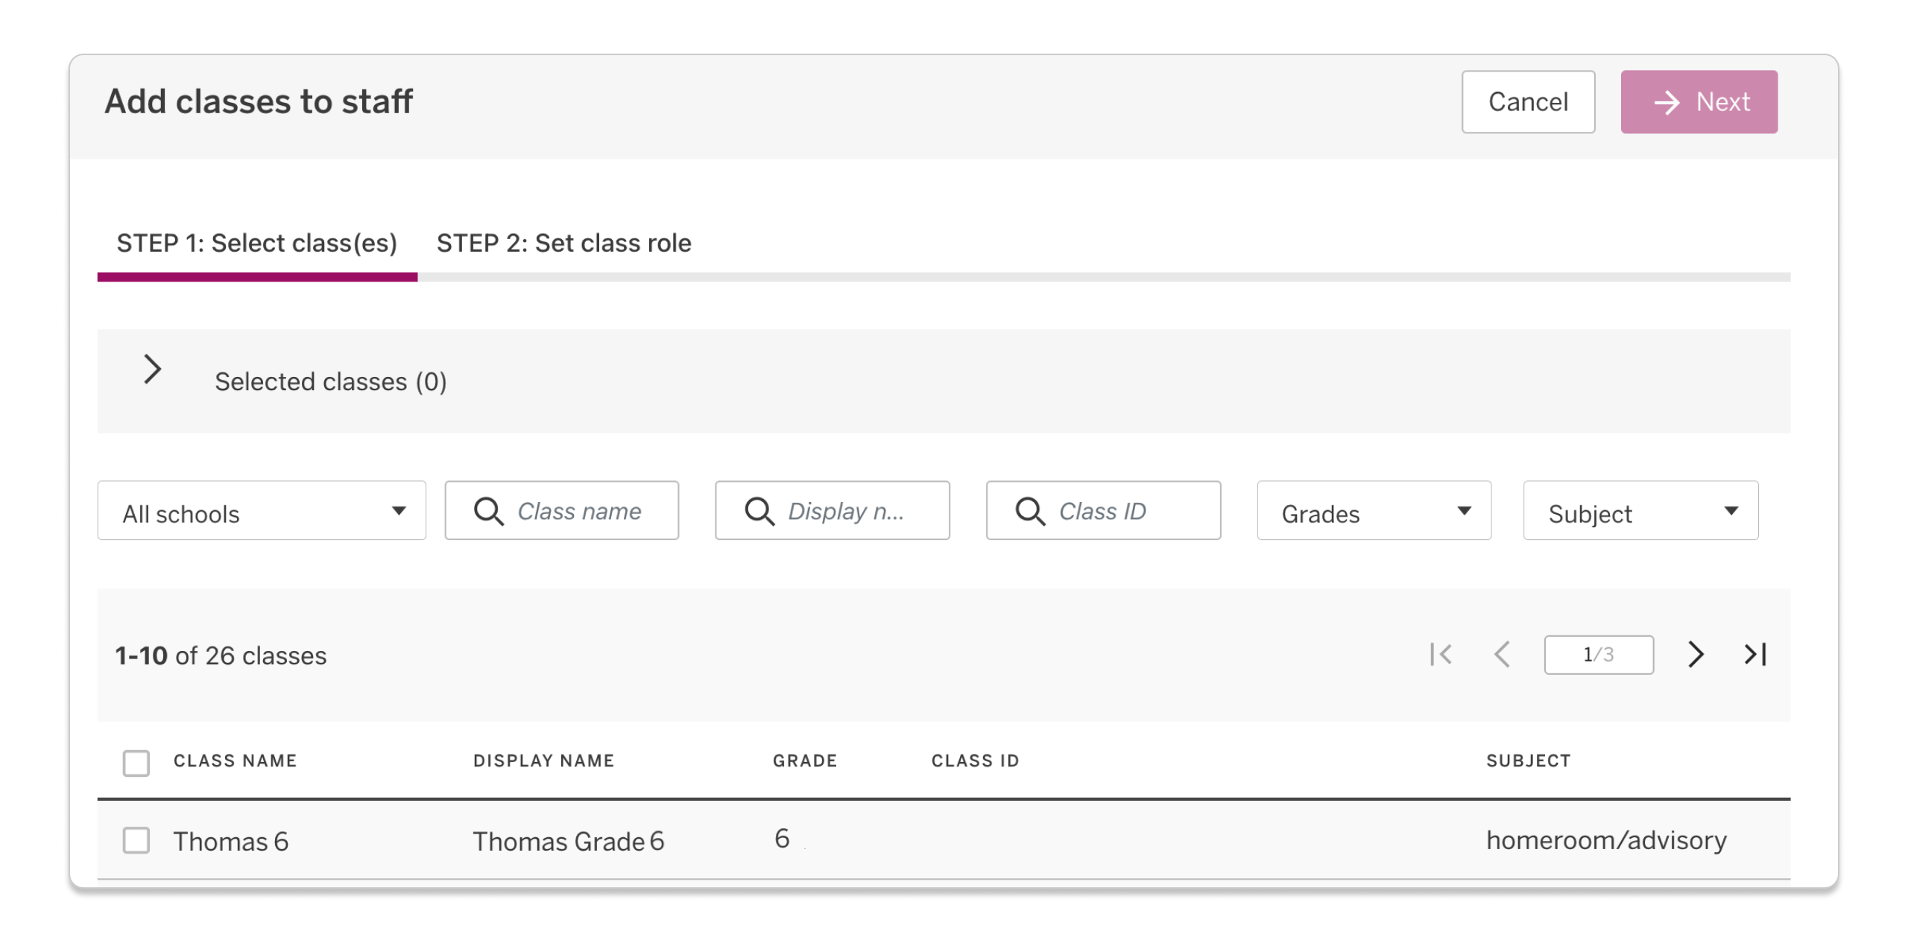Switch to STEP 2: Set class role tab
The image size is (1908, 943).
[563, 244]
